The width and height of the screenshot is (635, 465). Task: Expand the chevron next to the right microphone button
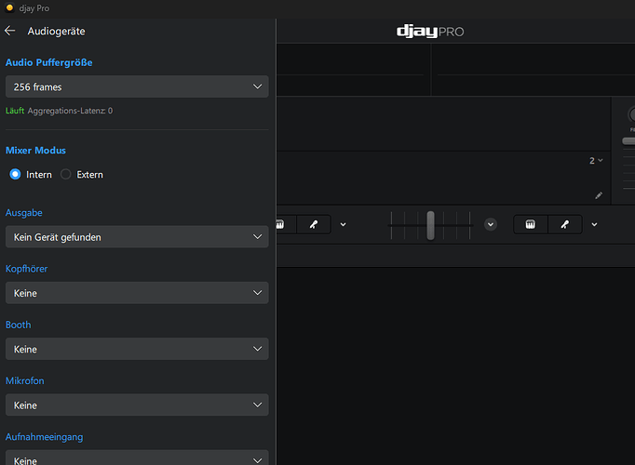594,224
